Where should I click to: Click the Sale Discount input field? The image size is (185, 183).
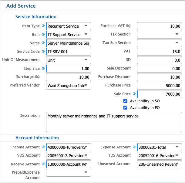coord(160,69)
